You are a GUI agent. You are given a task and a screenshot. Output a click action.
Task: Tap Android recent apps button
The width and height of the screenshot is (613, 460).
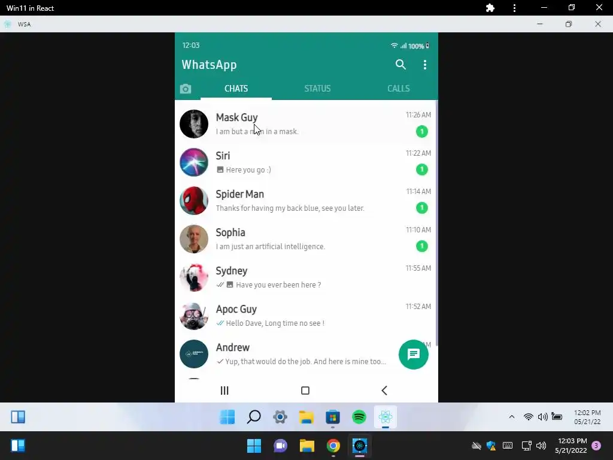(224, 391)
